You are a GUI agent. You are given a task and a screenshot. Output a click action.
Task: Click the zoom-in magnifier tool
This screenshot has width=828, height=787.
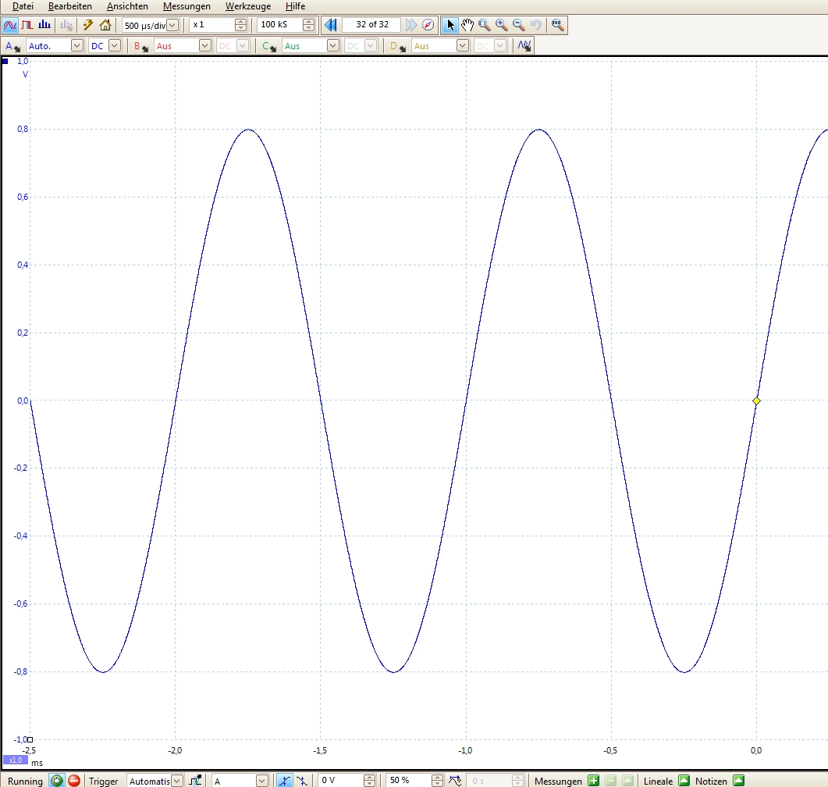coord(502,25)
